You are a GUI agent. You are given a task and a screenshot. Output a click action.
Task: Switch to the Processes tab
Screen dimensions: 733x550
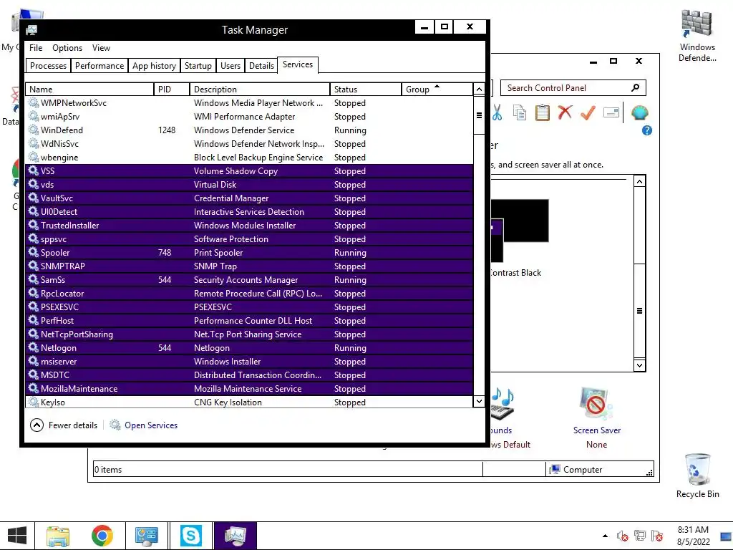(x=48, y=65)
